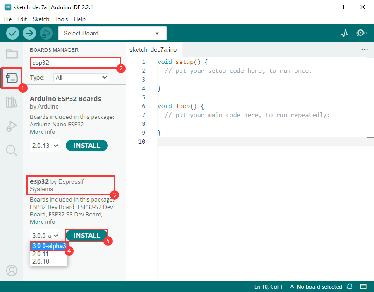Close the Arduino IDE window

[x=363, y=7]
